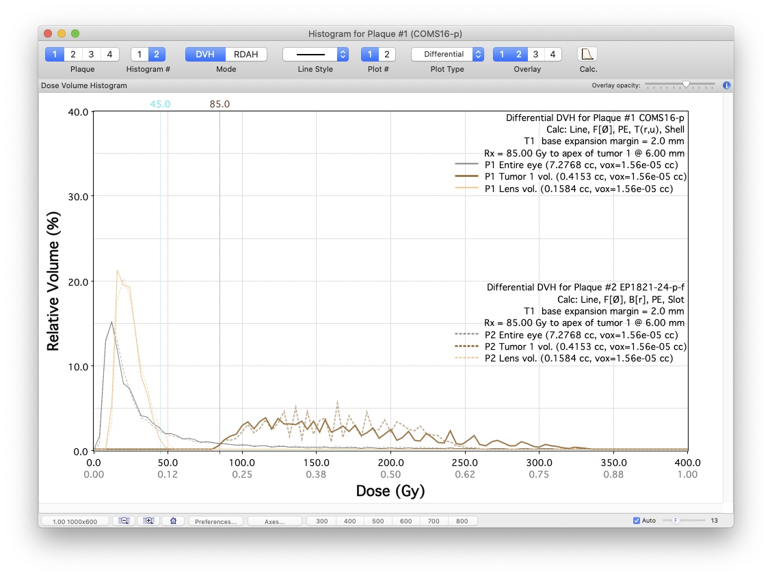Switch Plot # to 2

(385, 54)
